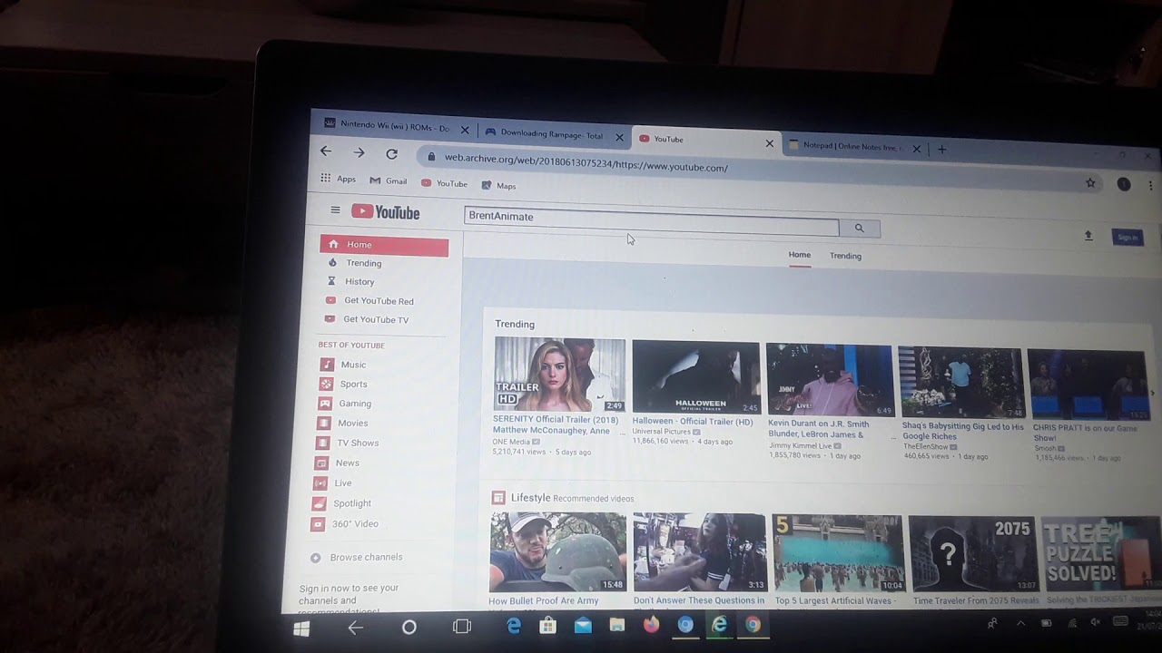This screenshot has width=1162, height=653.
Task: Play Top 5 Largest Artificial Waves thumbnail
Action: tap(838, 553)
